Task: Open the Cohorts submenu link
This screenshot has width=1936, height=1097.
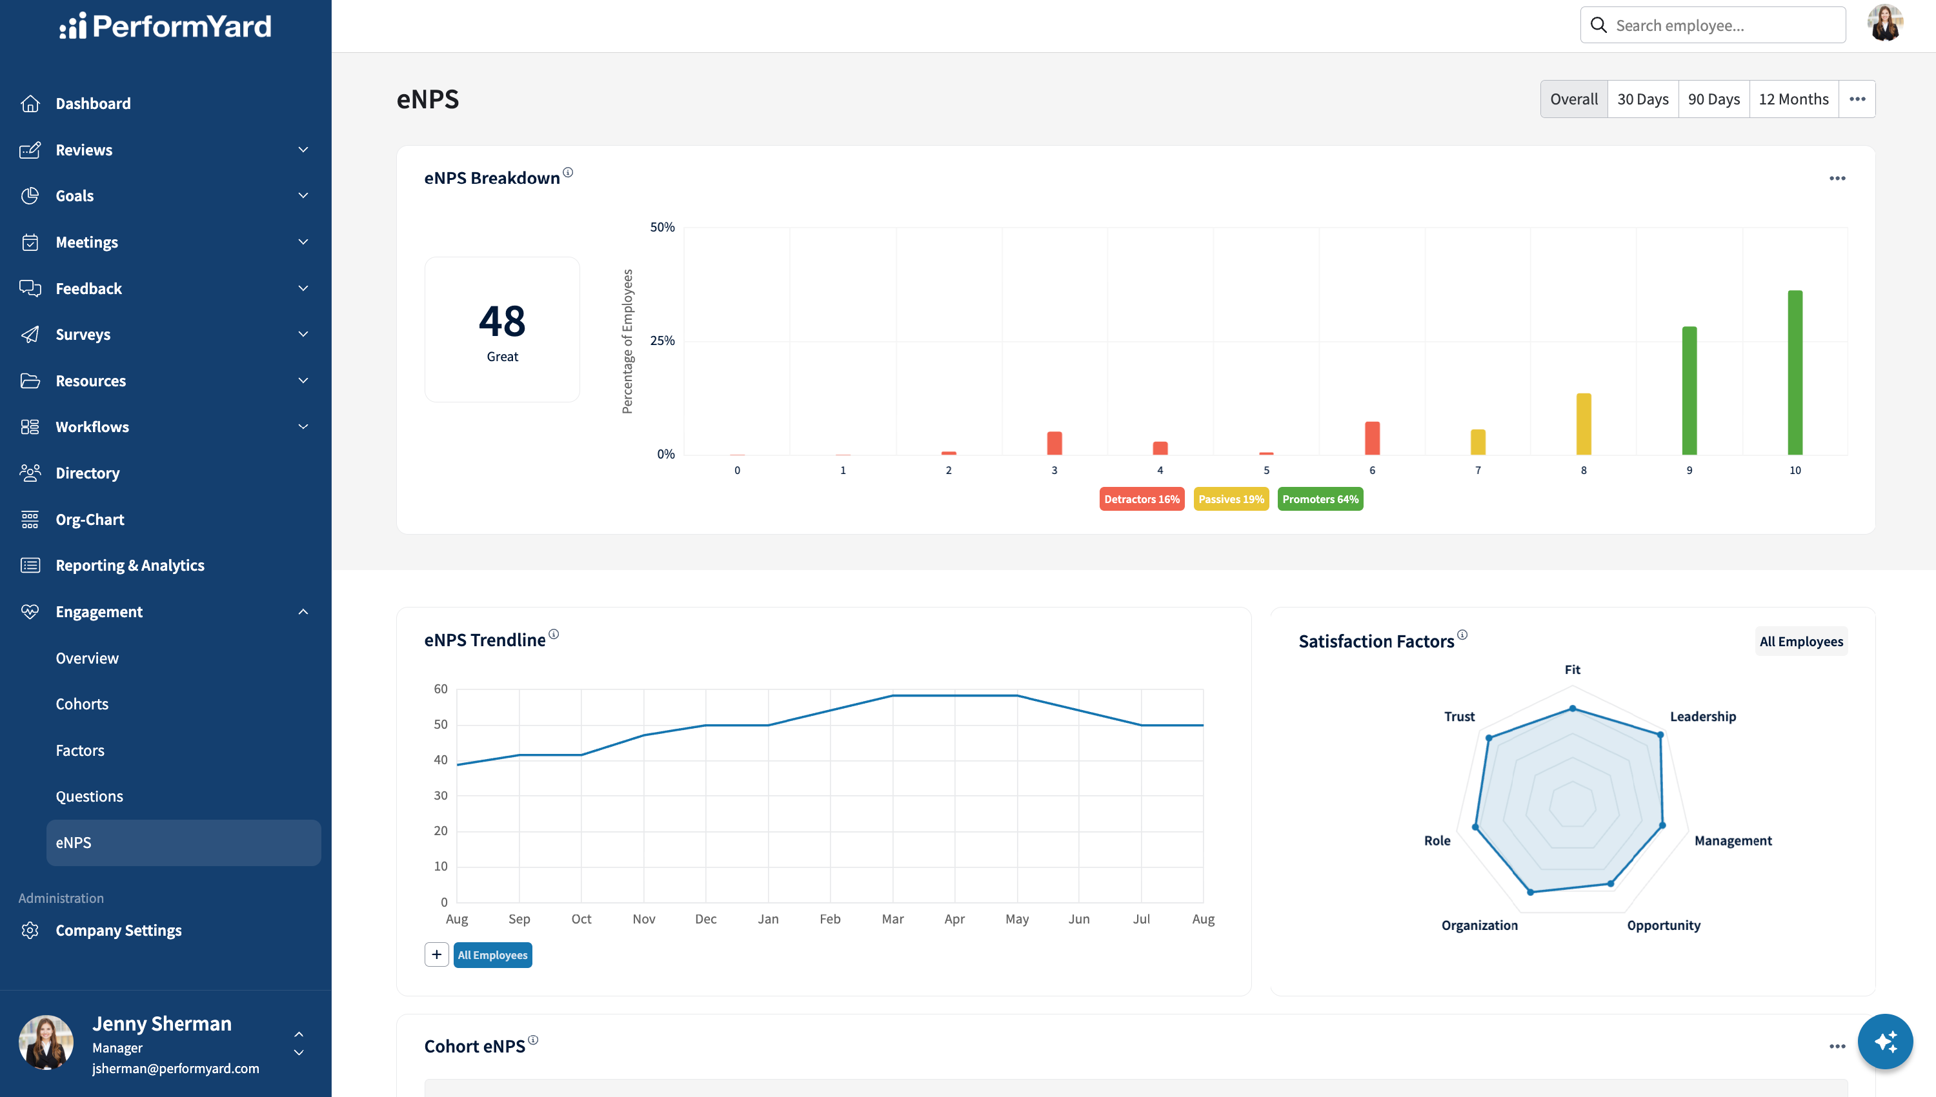Action: click(82, 704)
